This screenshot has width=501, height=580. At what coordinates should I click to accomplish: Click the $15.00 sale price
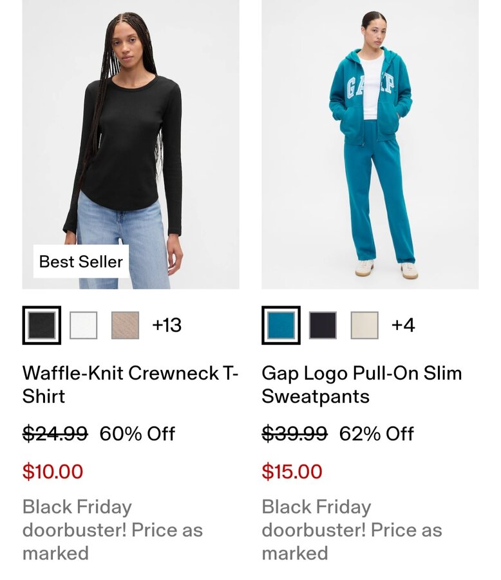pos(292,471)
